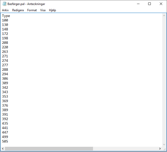The width and height of the screenshot is (167, 152).
Task: Click the line reading 353
Action: tap(5, 97)
